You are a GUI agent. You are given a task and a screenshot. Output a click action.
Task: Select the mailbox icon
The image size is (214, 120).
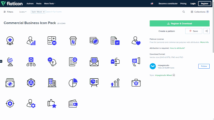(115, 62)
